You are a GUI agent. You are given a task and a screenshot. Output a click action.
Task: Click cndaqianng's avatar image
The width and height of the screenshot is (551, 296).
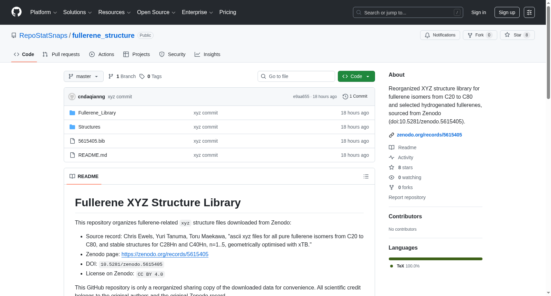(x=72, y=97)
